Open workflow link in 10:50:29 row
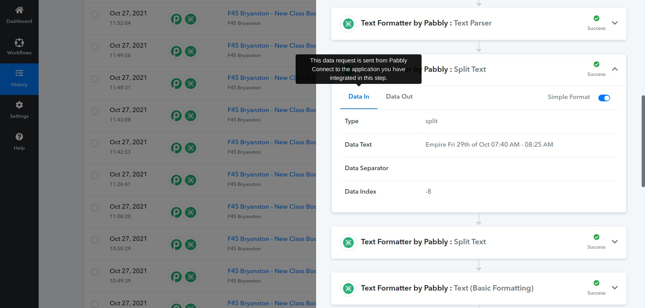 (272, 239)
